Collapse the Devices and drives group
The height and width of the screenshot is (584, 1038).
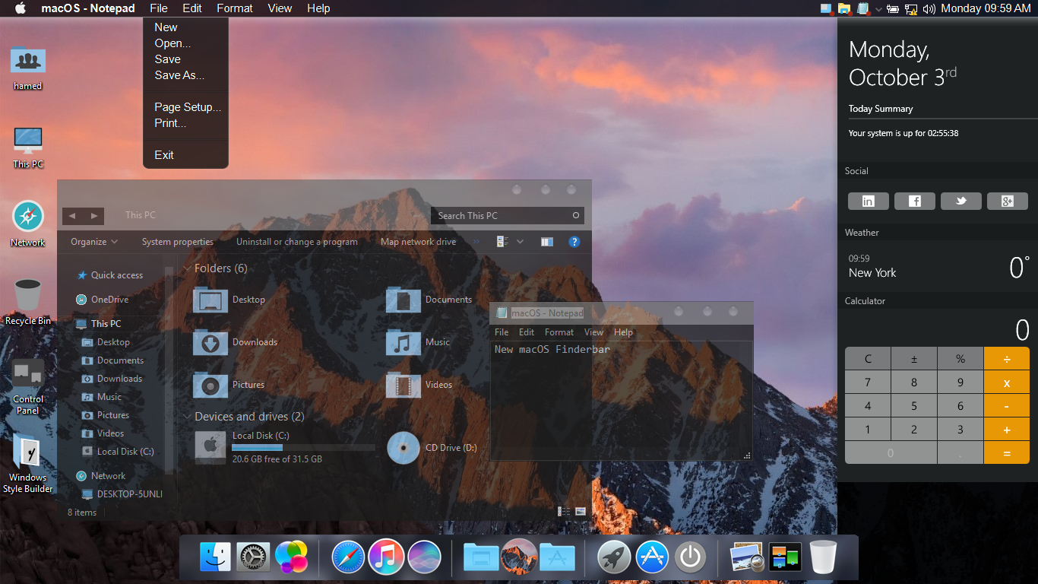pyautogui.click(x=187, y=417)
